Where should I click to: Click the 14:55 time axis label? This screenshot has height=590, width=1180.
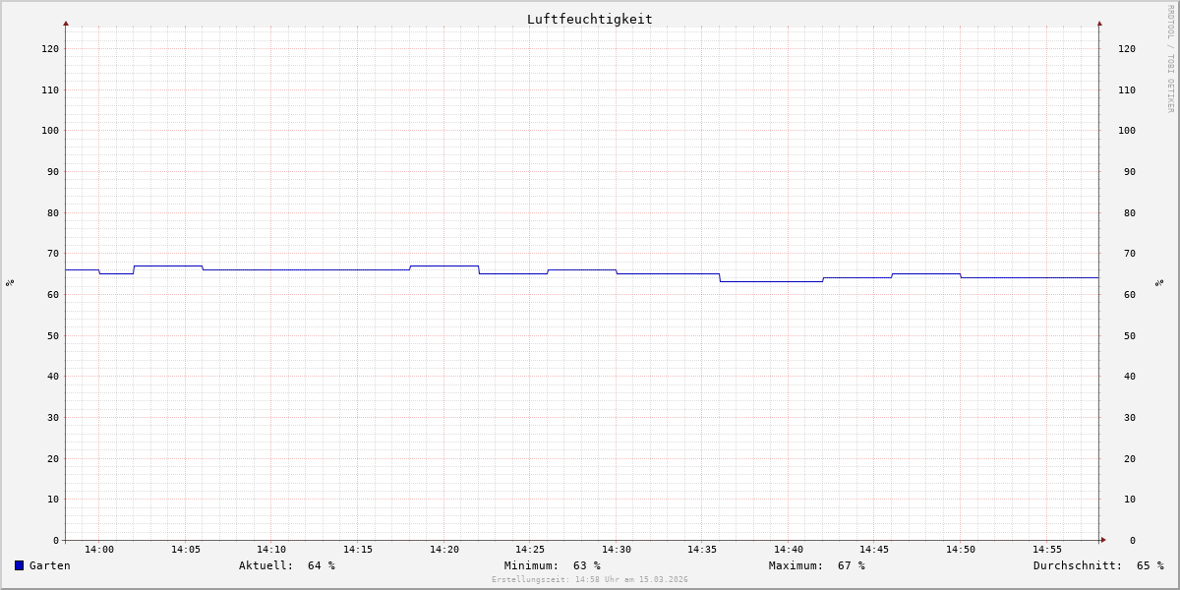click(1047, 550)
